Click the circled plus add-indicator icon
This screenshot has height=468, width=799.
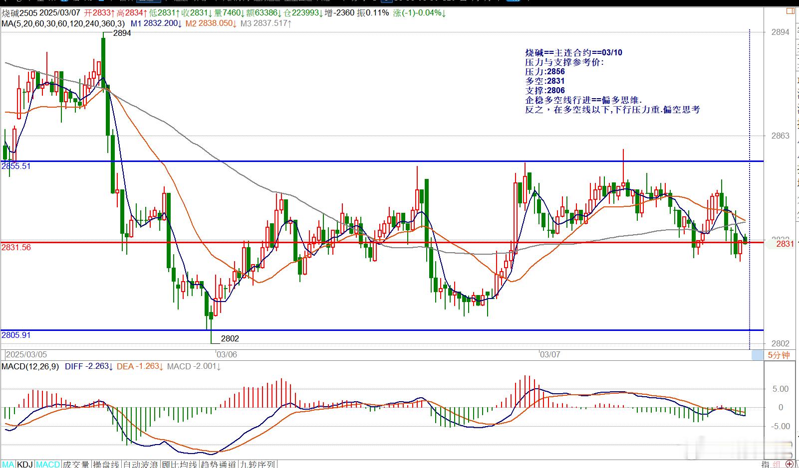click(x=790, y=464)
